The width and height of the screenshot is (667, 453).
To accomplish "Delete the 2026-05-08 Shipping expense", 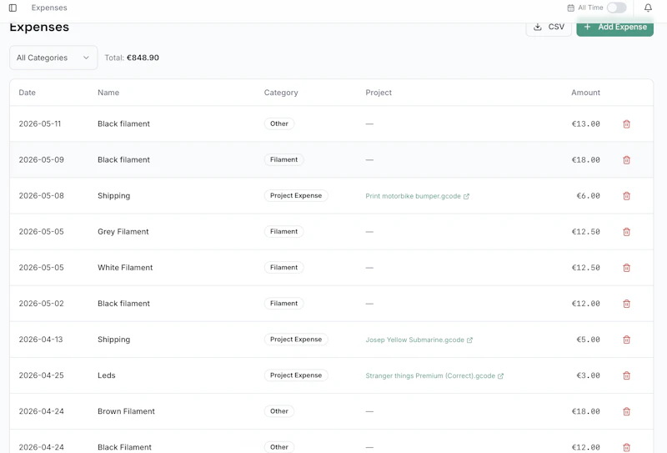I will pos(626,196).
